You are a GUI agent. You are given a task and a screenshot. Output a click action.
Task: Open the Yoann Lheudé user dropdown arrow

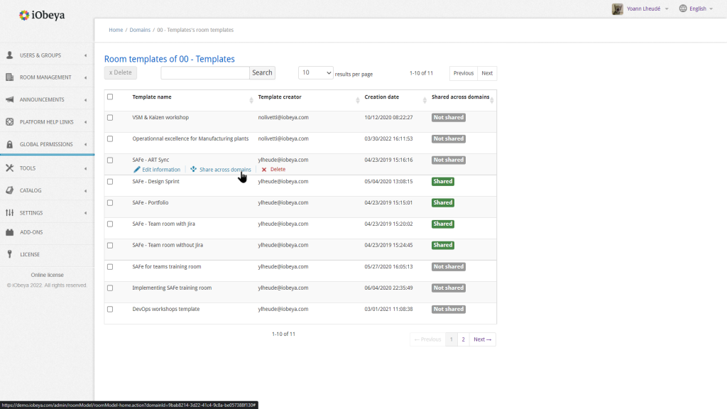(x=667, y=9)
